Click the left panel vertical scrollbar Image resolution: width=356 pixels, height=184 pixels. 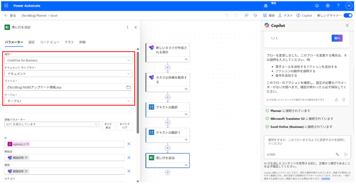137,93
